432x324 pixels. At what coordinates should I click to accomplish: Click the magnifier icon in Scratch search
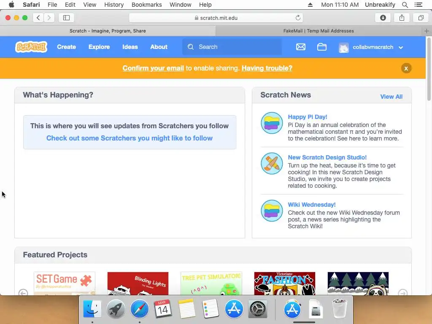click(x=191, y=47)
